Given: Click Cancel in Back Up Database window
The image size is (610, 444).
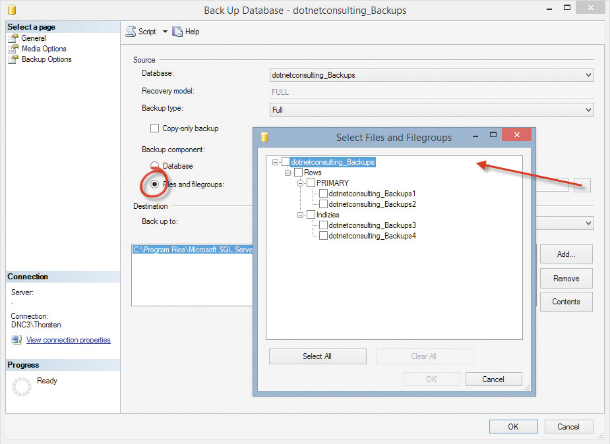Looking at the screenshot, I should point(568,426).
